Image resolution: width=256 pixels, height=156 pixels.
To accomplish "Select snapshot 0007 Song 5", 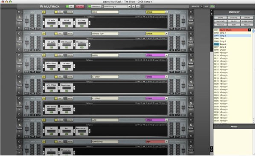I will coord(233,47).
